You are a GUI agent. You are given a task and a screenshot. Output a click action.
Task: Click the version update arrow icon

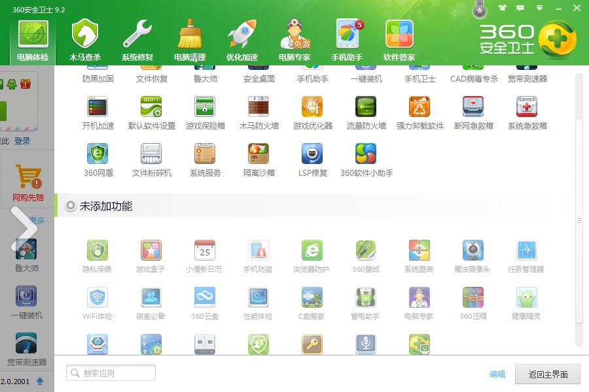(x=40, y=381)
